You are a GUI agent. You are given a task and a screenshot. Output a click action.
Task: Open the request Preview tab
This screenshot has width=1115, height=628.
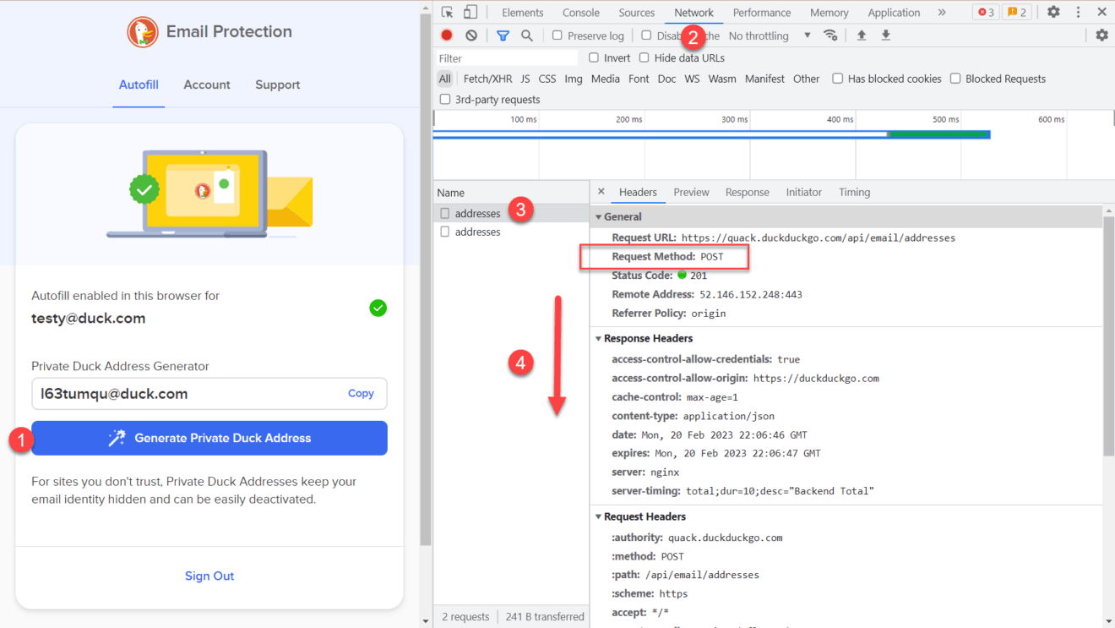(691, 192)
